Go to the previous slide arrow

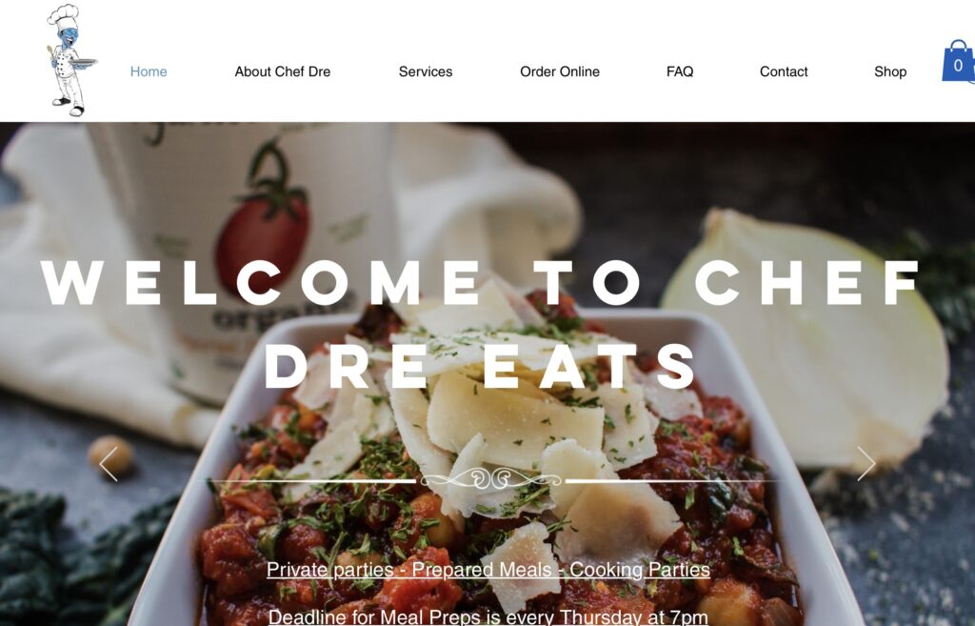109,464
